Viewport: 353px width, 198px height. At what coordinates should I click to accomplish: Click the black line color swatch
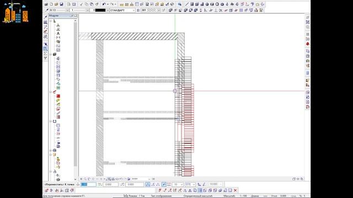(x=100, y=10)
